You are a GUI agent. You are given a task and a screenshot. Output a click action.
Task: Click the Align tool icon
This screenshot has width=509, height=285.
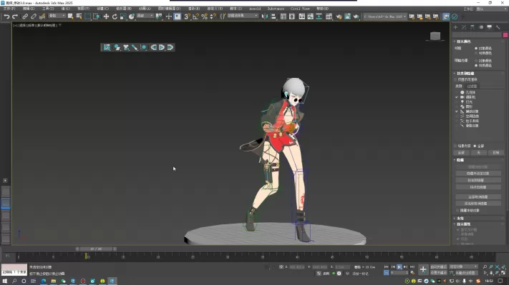tap(273, 16)
